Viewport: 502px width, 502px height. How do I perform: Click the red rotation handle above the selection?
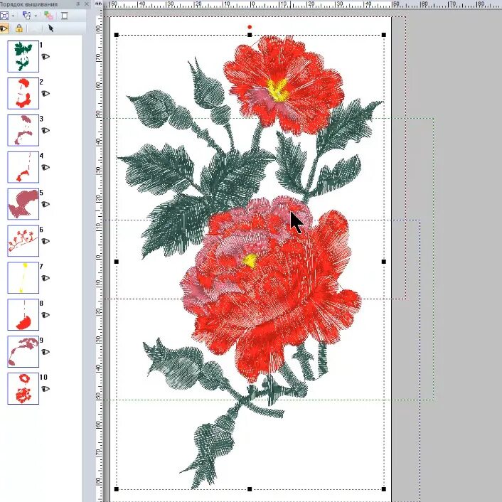(x=250, y=27)
